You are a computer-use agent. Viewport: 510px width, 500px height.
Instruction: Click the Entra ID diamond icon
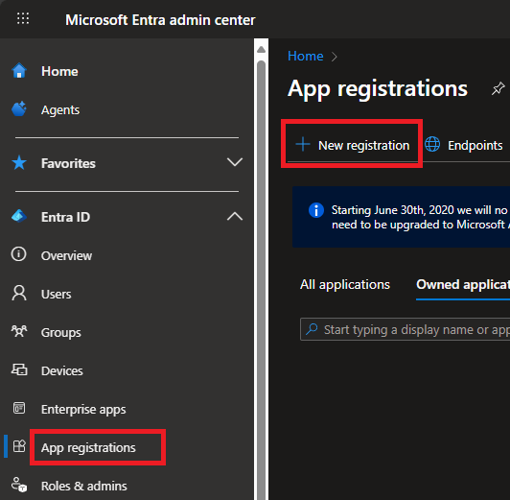click(19, 216)
